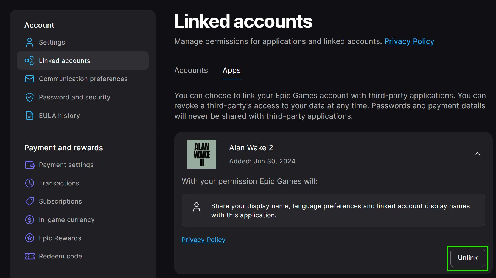Select the Apps tab
496x278 pixels.
tap(232, 71)
